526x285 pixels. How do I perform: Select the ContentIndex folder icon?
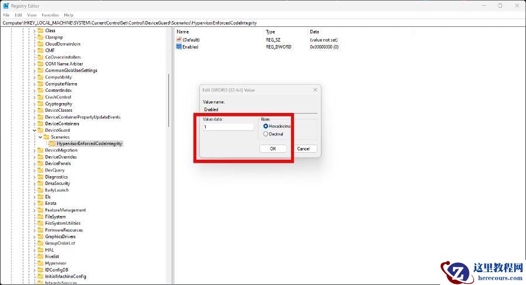[x=40, y=90]
